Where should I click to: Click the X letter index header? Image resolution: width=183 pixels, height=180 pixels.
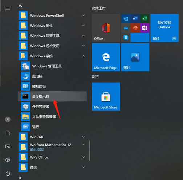20,178
